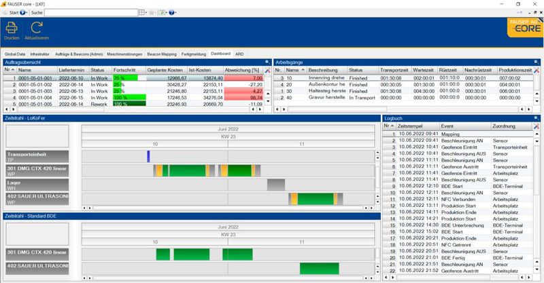Click the FAUSER AG CORE logo
The width and height of the screenshot is (544, 283).
tap(525, 27)
